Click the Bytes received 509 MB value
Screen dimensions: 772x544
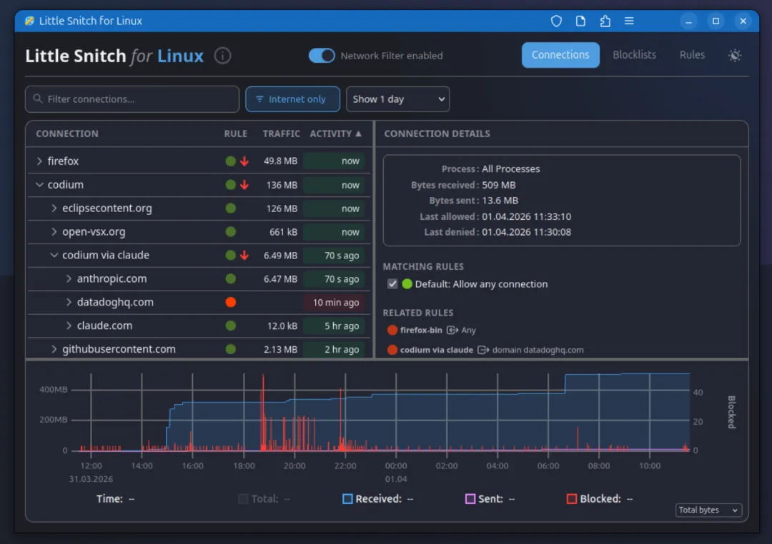(498, 185)
